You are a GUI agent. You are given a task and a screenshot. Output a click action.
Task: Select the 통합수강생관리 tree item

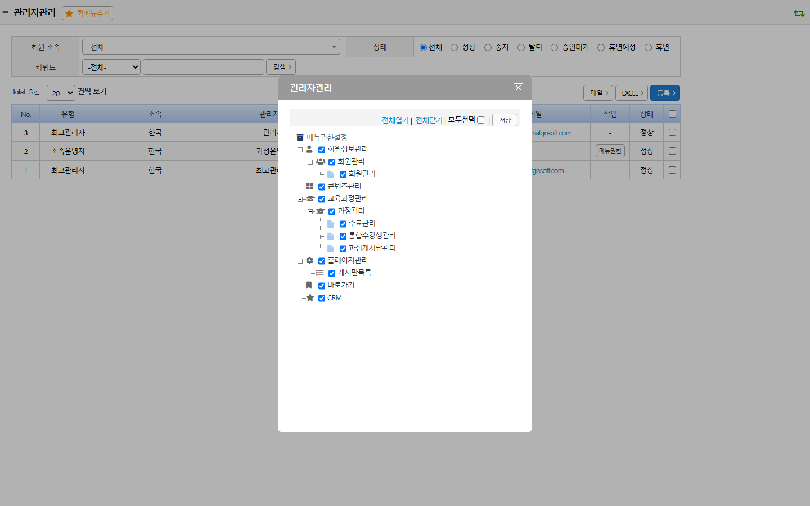(372, 236)
